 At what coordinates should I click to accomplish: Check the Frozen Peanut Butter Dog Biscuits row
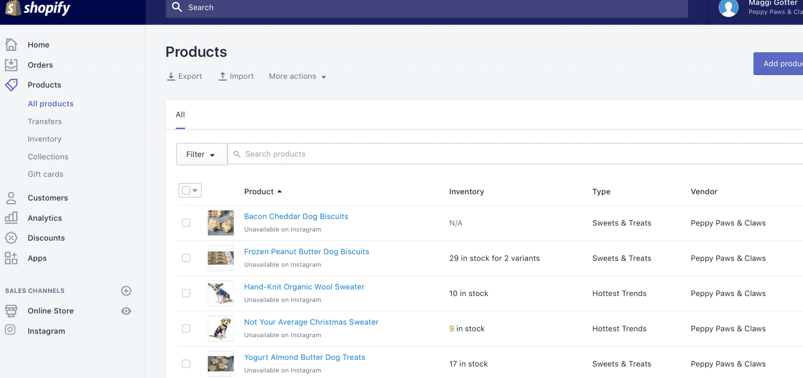pyautogui.click(x=186, y=258)
